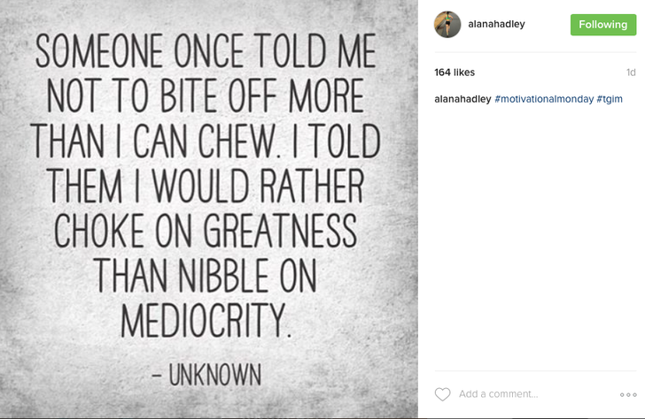
Task: Open the #motivationalmonday hashtag
Action: (x=544, y=99)
